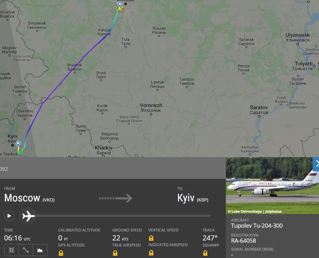Click the Kyiv (KBP) destination airport
Screen dimensions: 319x258
(193, 198)
